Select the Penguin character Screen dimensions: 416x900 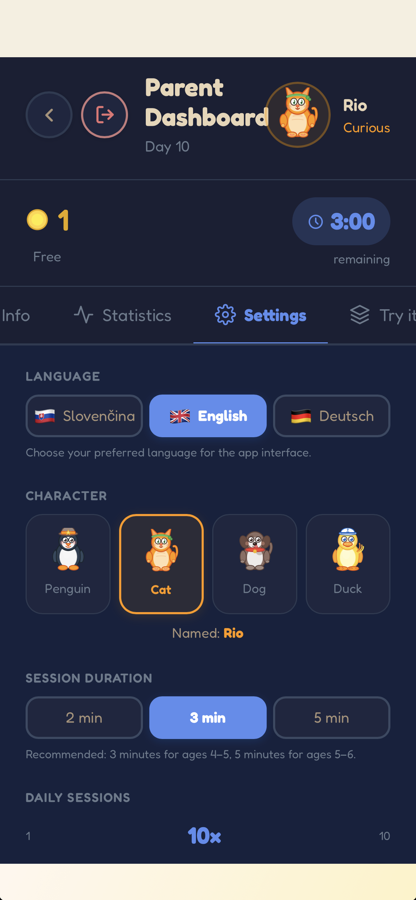tap(68, 564)
